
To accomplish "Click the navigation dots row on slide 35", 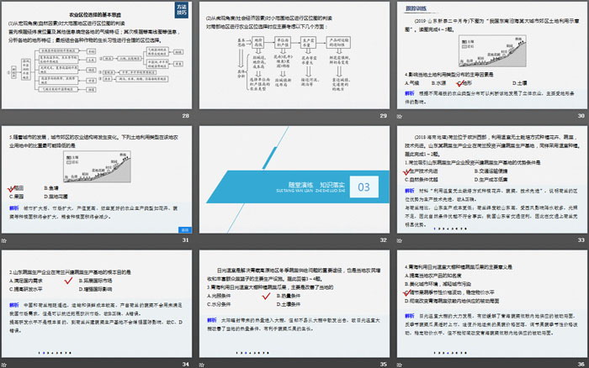I will (252, 353).
